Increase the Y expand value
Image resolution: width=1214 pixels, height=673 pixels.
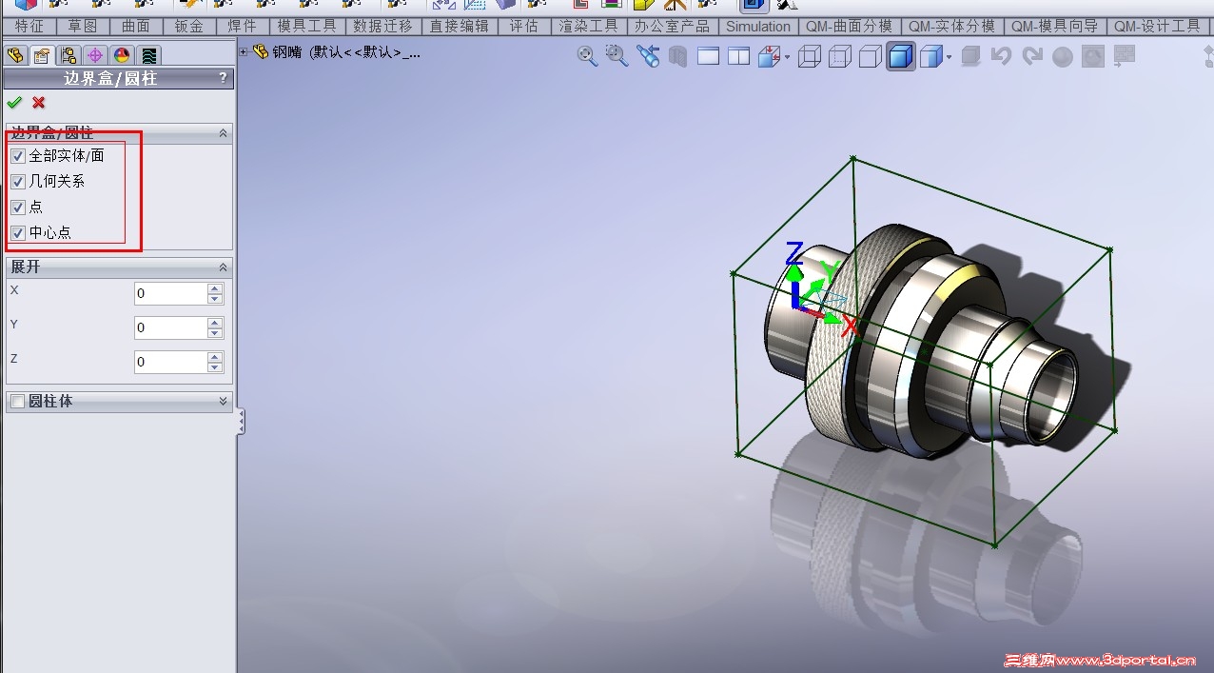click(x=215, y=323)
